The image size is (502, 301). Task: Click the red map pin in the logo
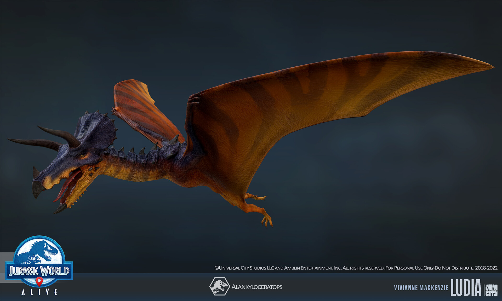point(39,281)
